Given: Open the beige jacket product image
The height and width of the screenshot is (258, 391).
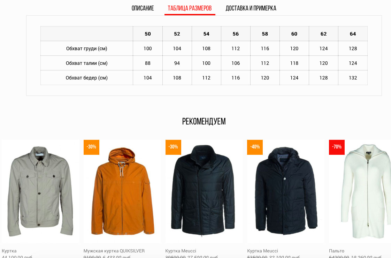Looking at the screenshot, I should (40, 191).
